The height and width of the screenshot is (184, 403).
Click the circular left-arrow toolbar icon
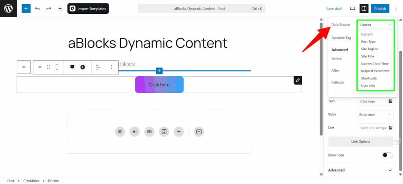coord(83,67)
